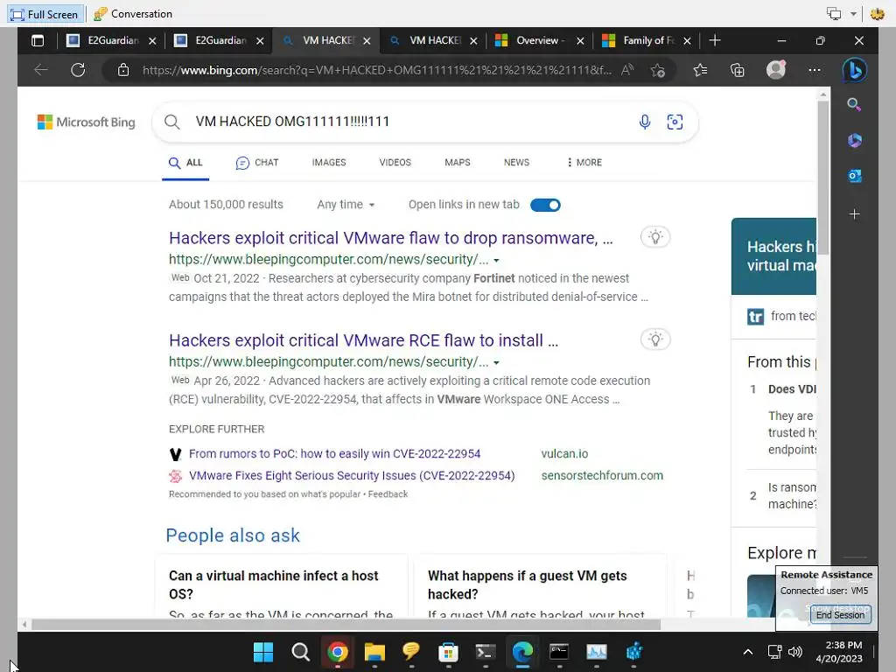Screen dimensions: 896x672
Task: Expand second bleepingcomputer URL dropdown arrow
Action: click(496, 363)
